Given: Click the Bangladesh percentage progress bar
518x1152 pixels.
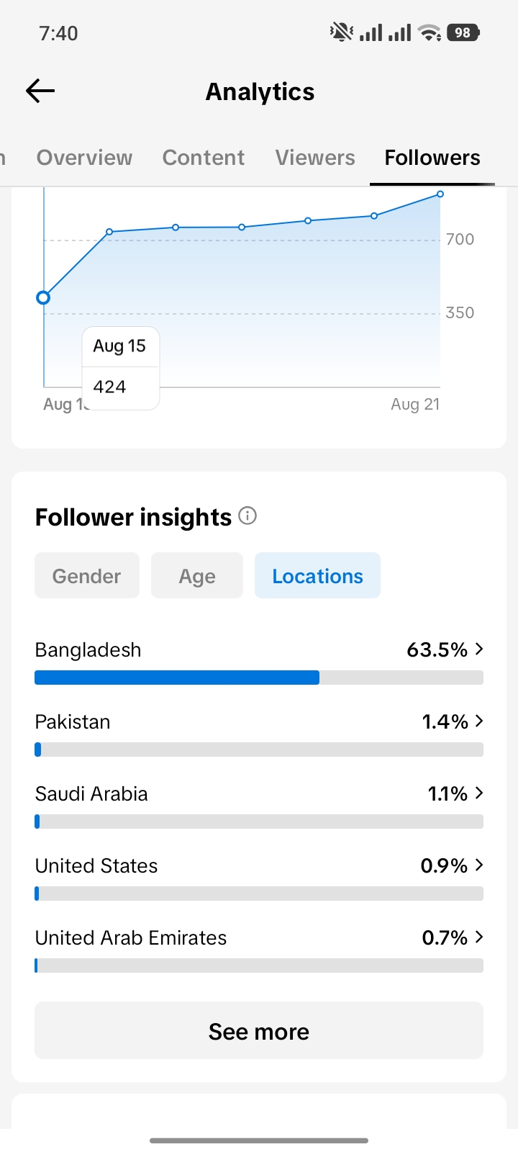Looking at the screenshot, I should tap(259, 678).
